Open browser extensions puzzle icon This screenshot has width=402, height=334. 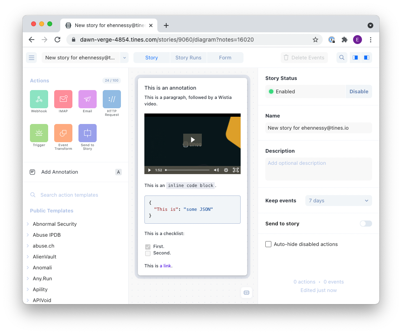[344, 40]
